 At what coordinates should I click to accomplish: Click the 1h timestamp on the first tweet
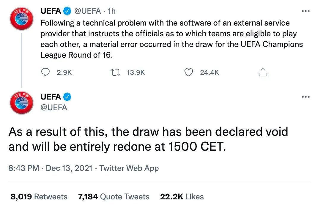tap(112, 11)
